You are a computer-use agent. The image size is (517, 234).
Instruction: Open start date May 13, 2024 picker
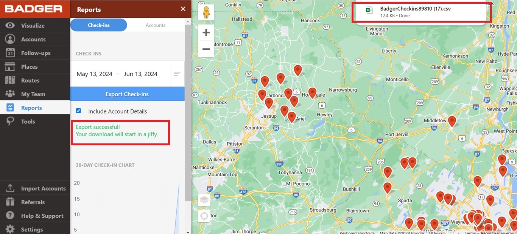[x=95, y=74]
